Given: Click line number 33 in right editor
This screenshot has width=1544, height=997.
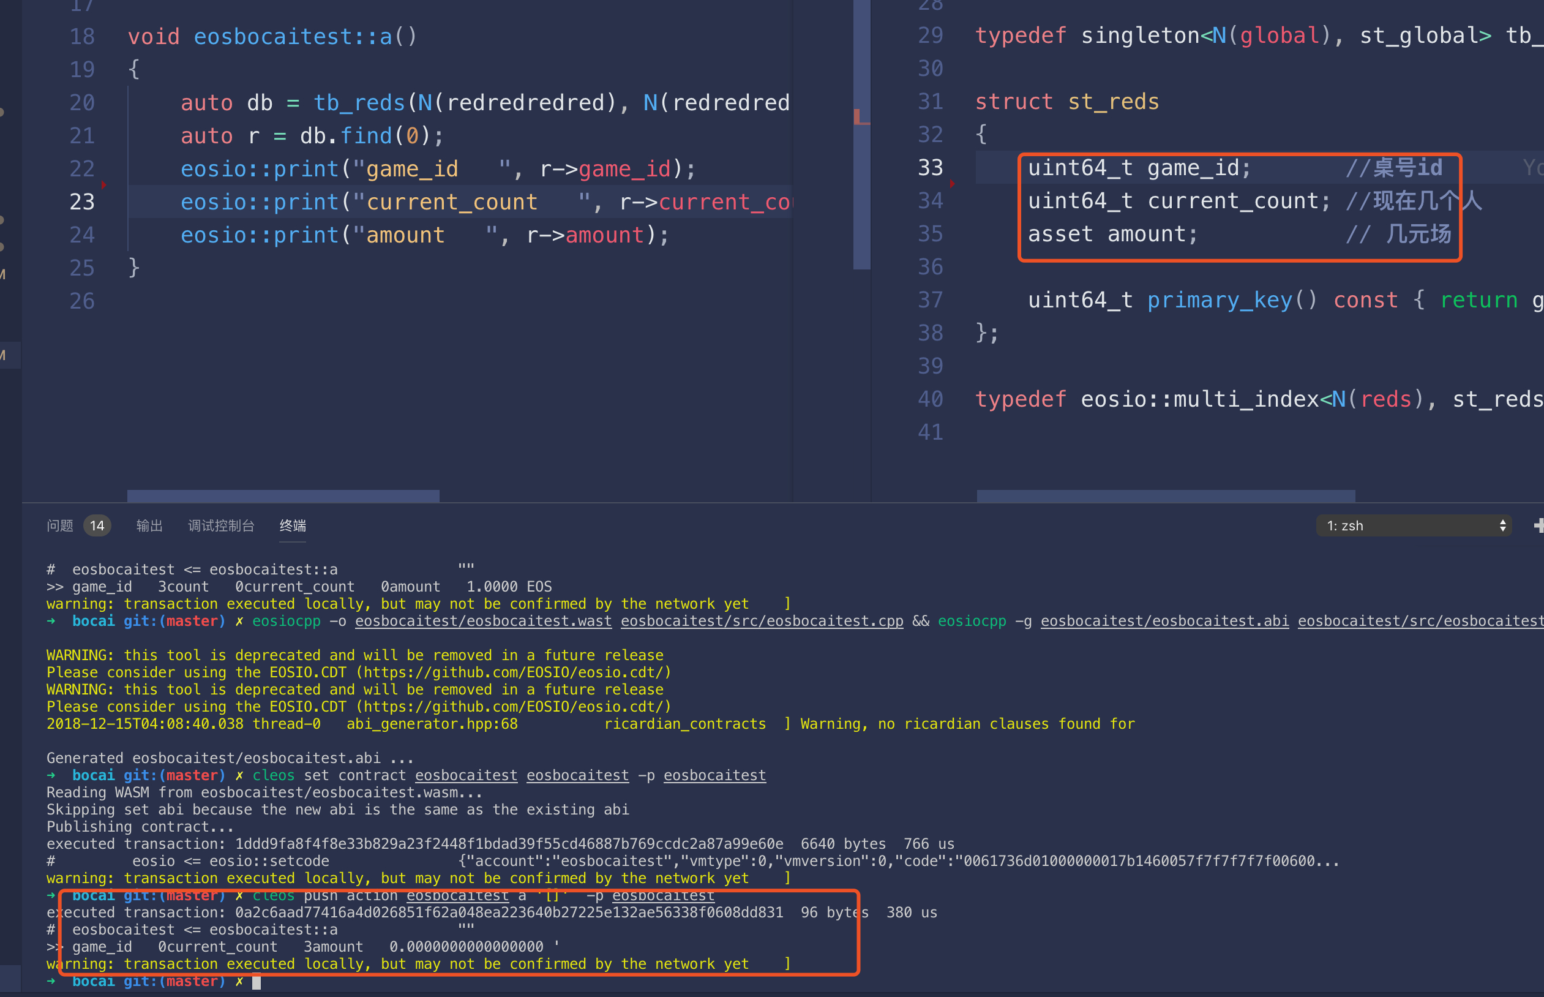Looking at the screenshot, I should 930,168.
